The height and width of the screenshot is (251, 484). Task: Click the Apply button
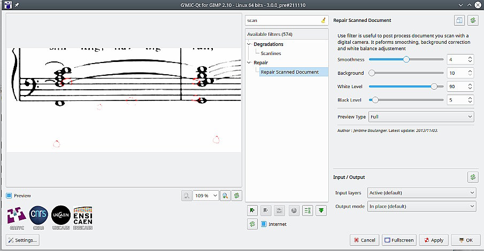(x=434, y=240)
